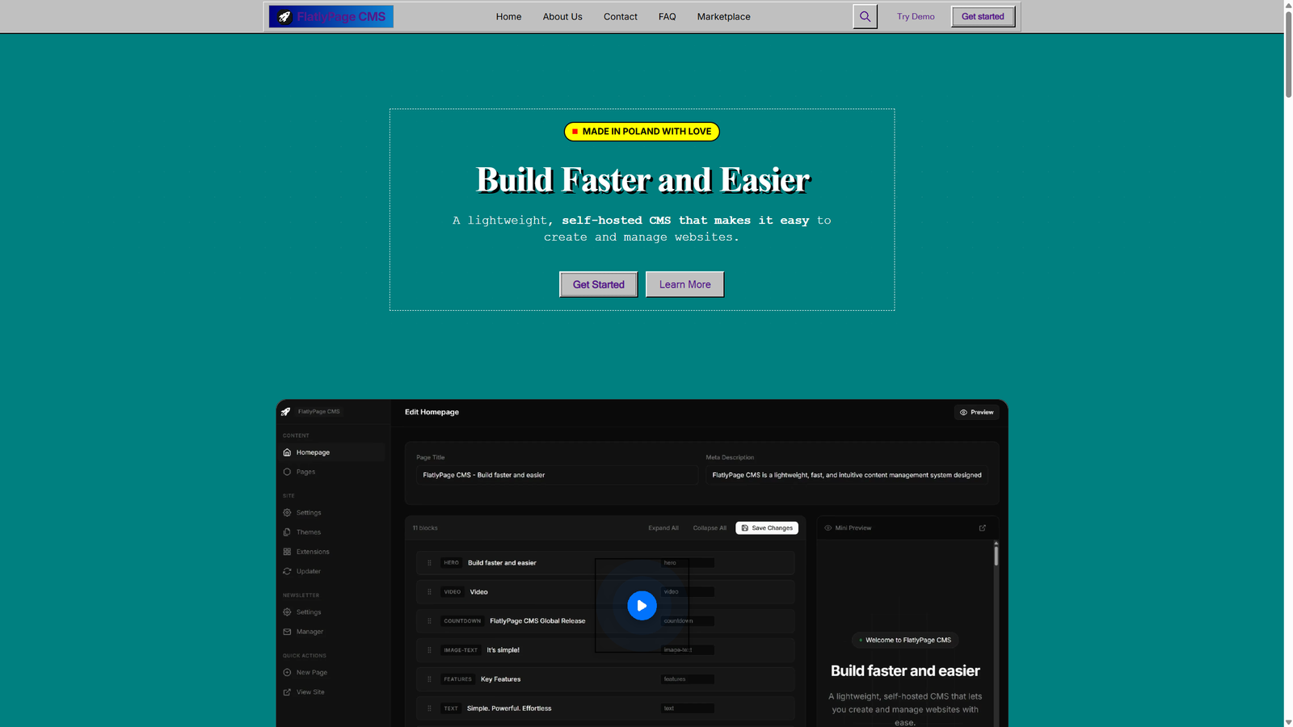The width and height of the screenshot is (1293, 727).
Task: Click the Learn More button
Action: pyautogui.click(x=684, y=284)
